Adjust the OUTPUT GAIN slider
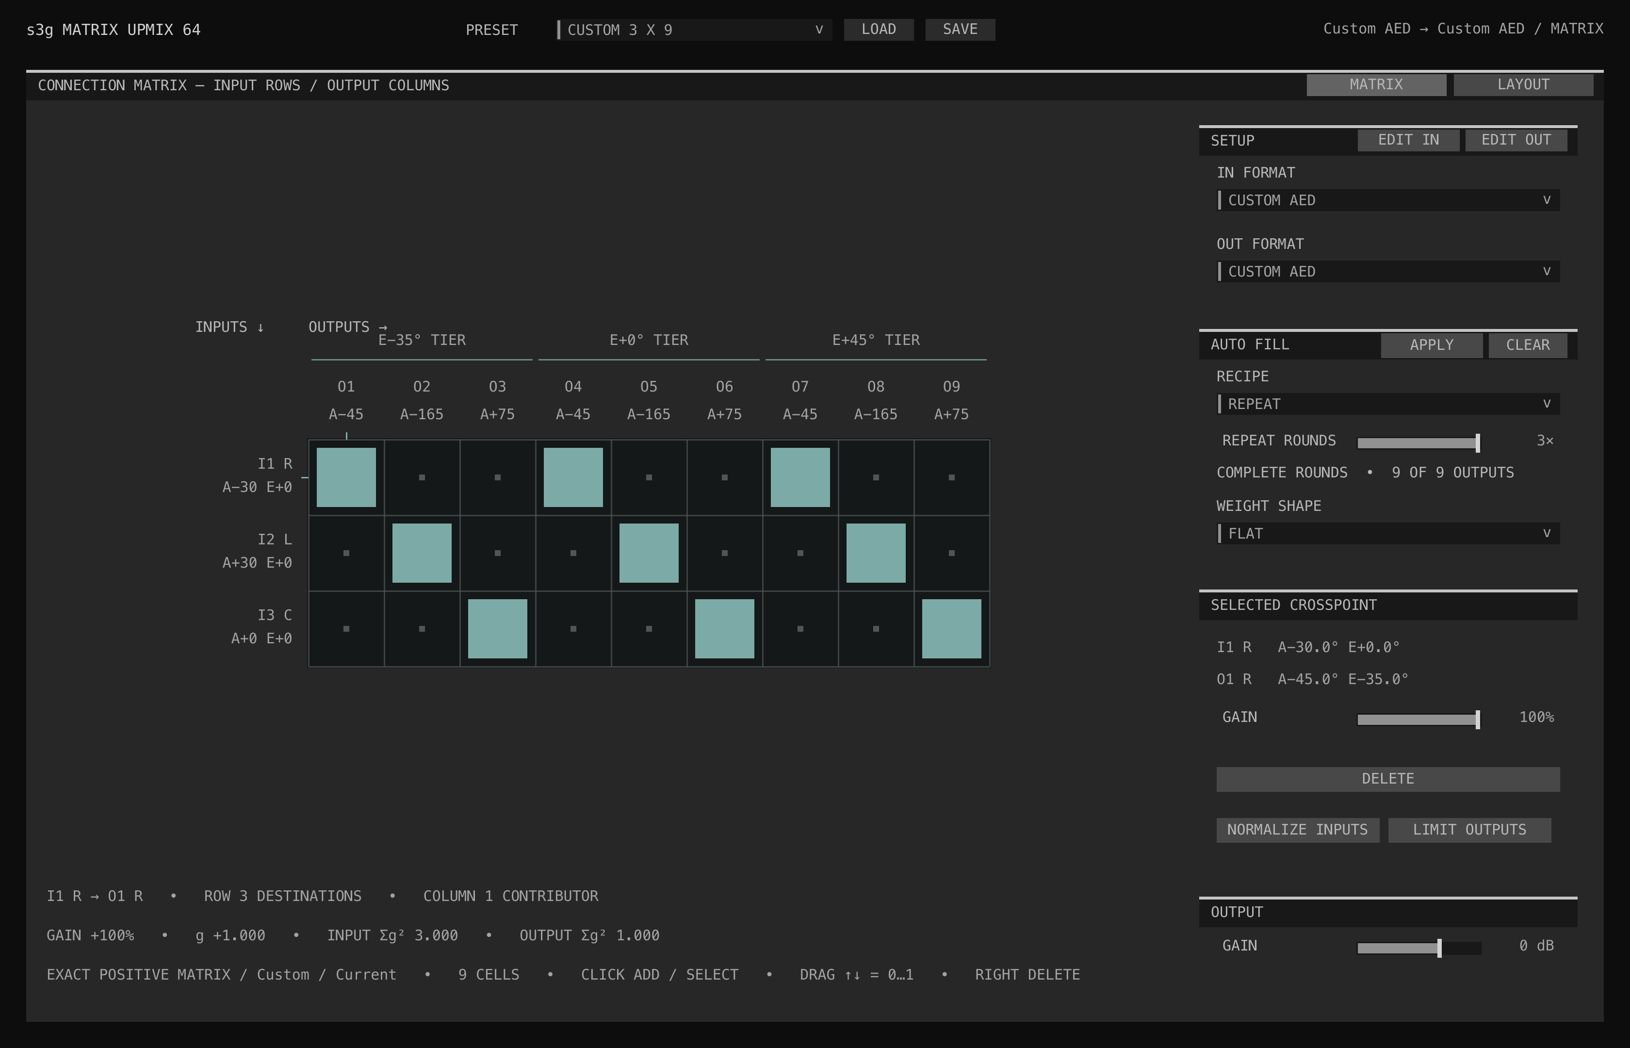The width and height of the screenshot is (1630, 1048). pyautogui.click(x=1418, y=948)
